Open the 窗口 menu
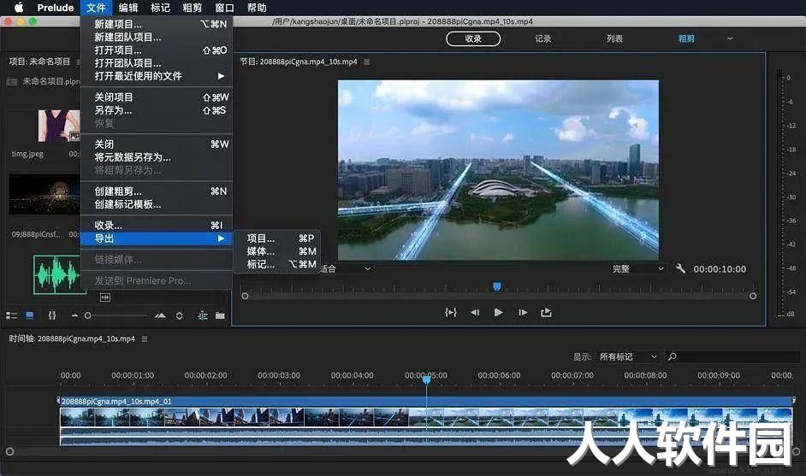Image resolution: width=806 pixels, height=476 pixels. tap(224, 8)
